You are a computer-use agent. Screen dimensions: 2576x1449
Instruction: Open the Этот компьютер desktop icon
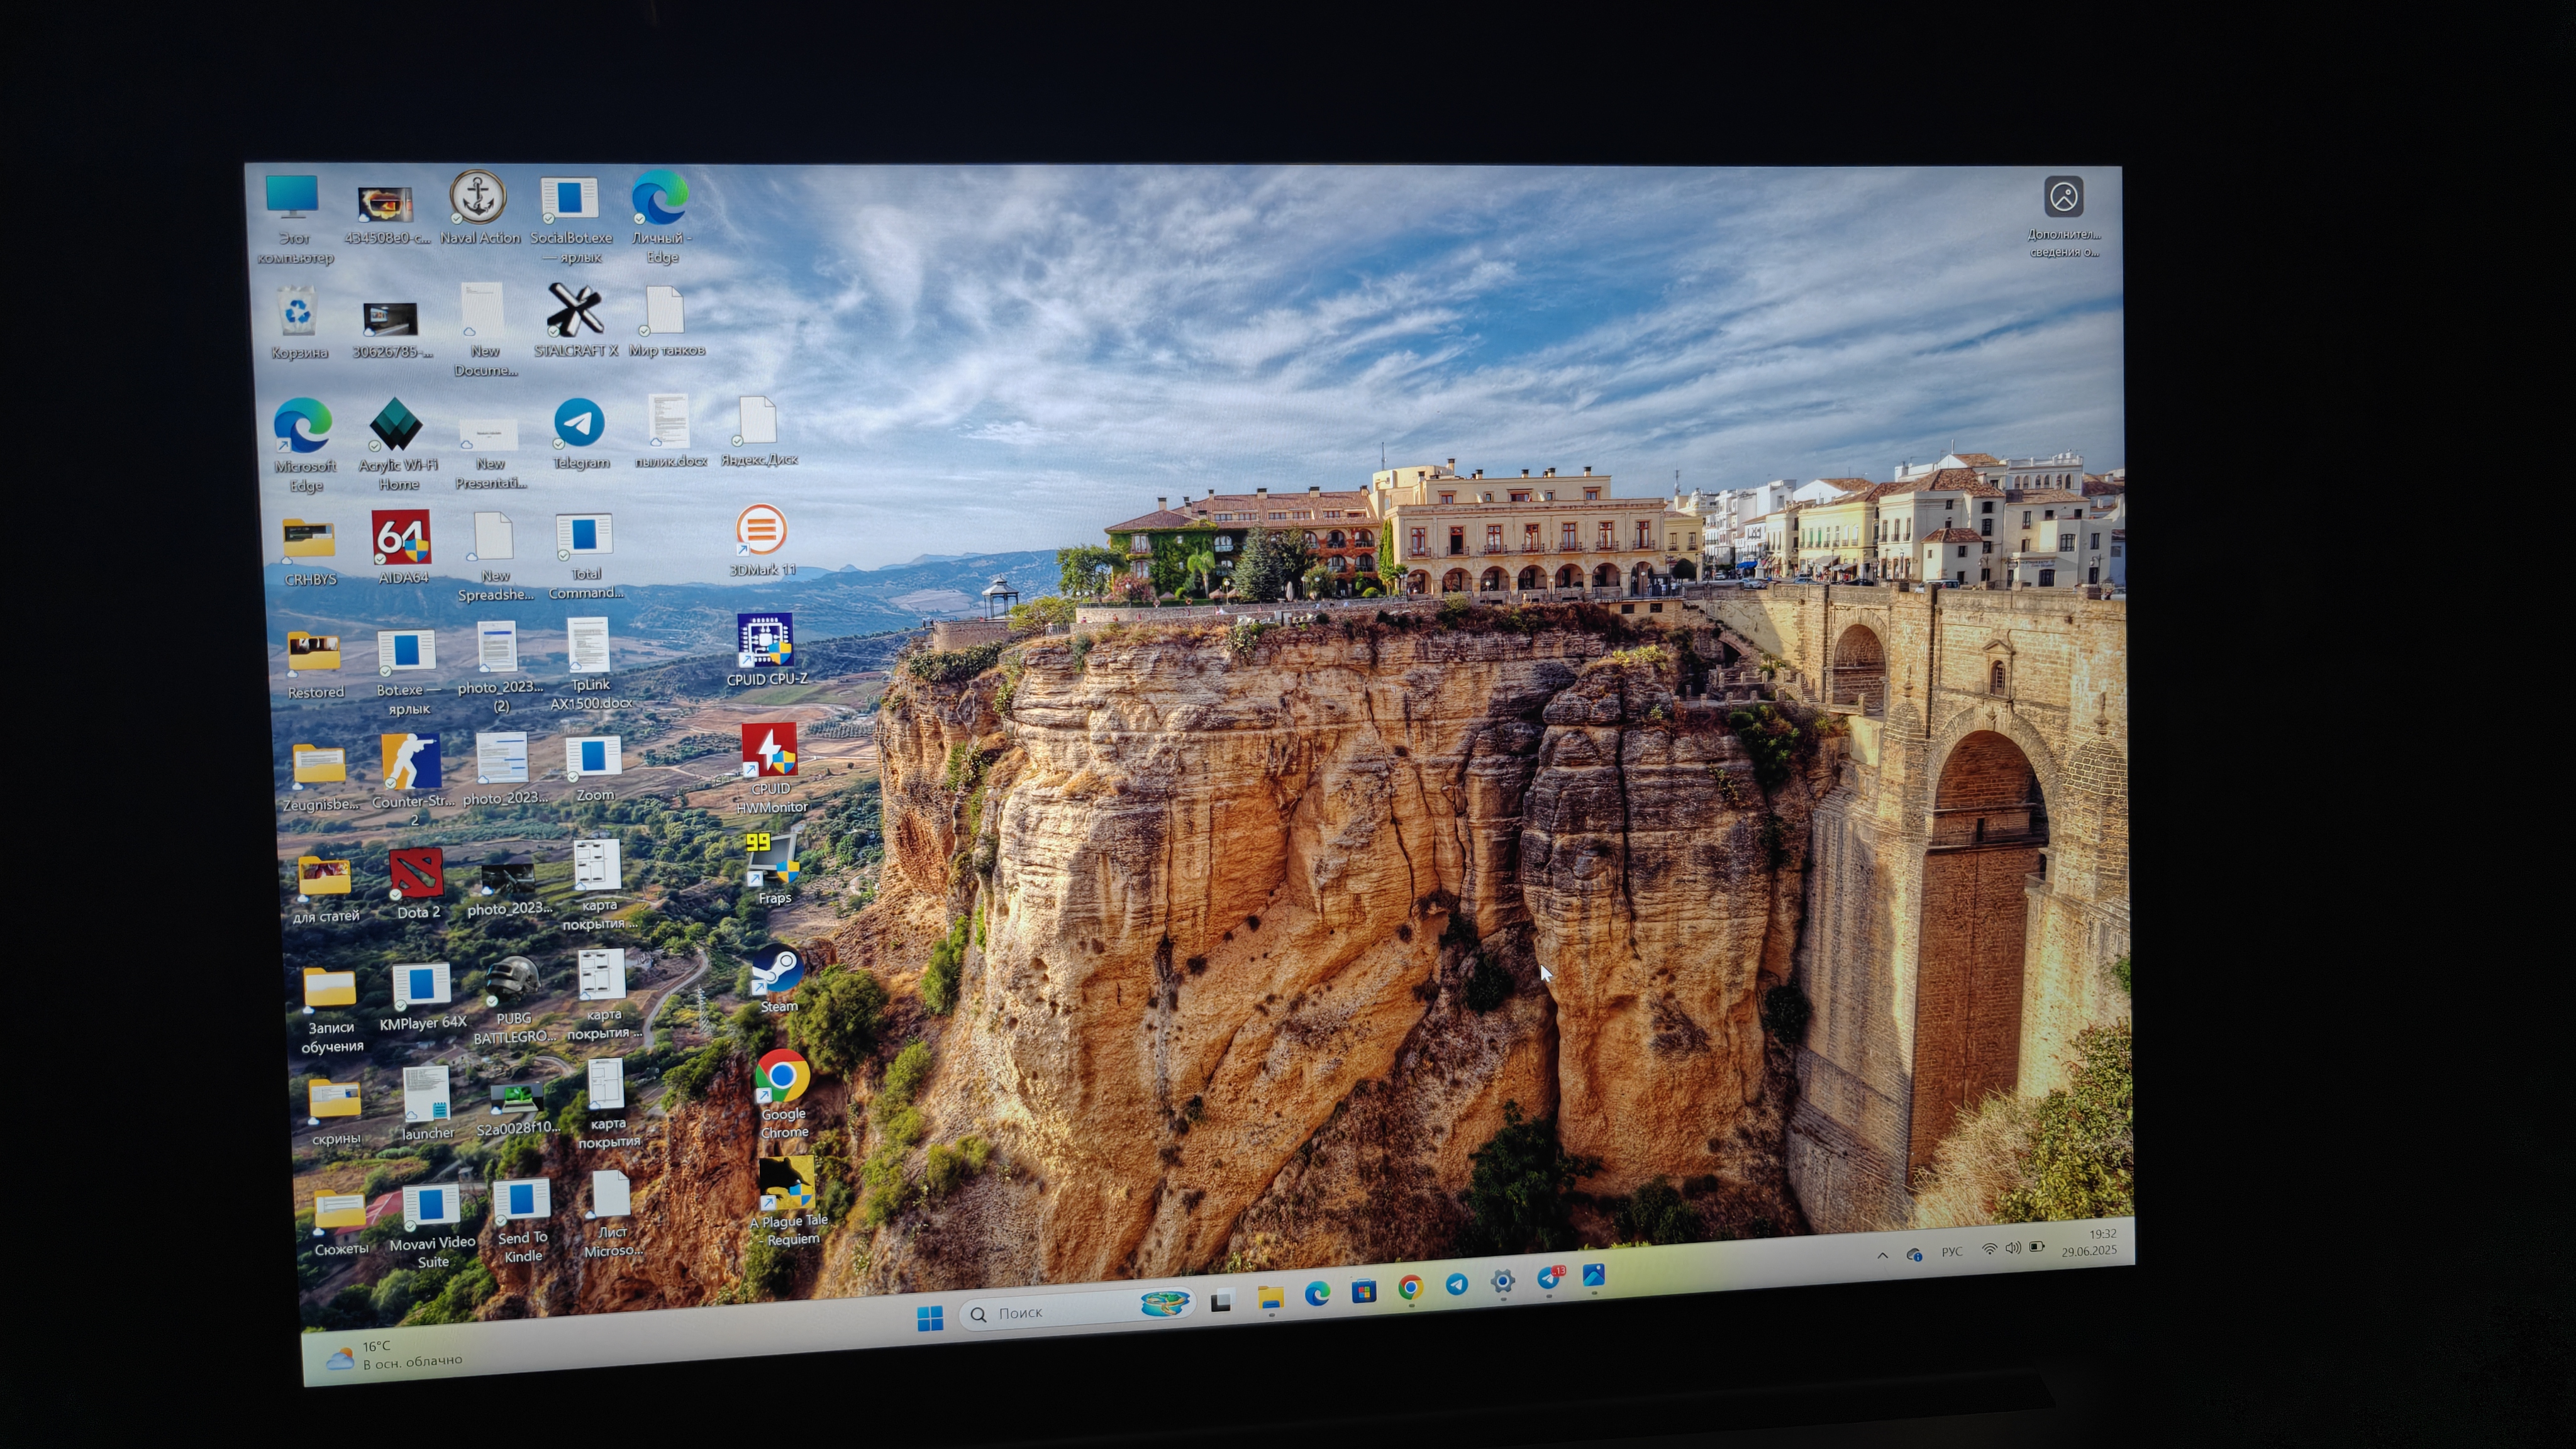293,219
